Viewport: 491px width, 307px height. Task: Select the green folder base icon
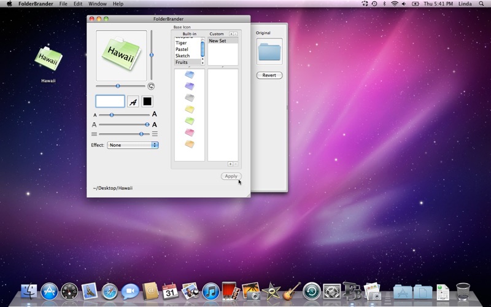(x=190, y=121)
